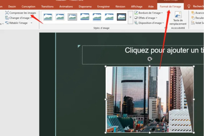This screenshot has width=204, height=136.
Task: Click the Rétablir l'image icon
Action: pos(7,23)
